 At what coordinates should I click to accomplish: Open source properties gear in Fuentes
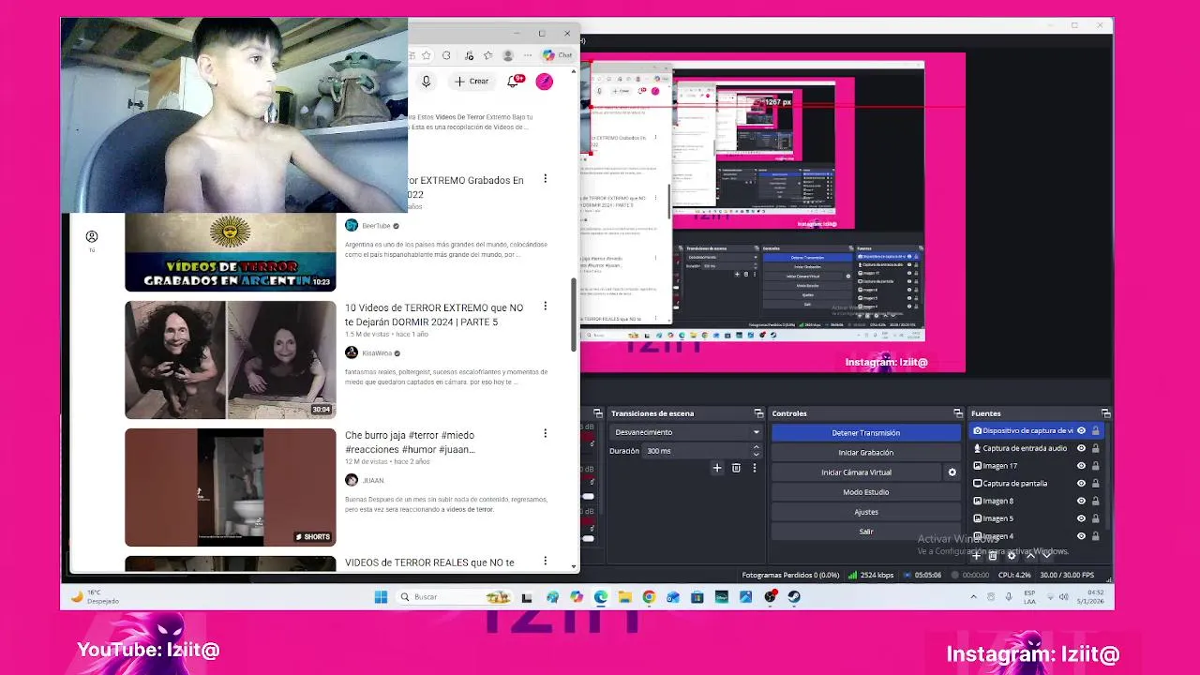(1011, 556)
